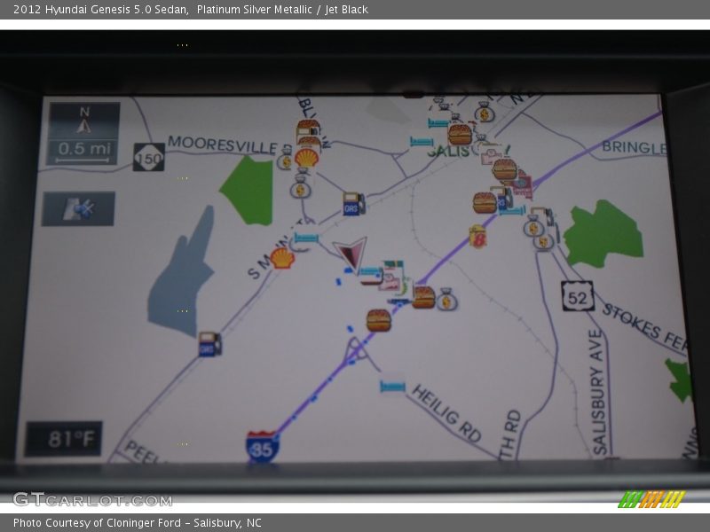Screen dimensions: 710x532
Task: Tap the gas pump icon in lower-left map area
Action: (x=209, y=344)
